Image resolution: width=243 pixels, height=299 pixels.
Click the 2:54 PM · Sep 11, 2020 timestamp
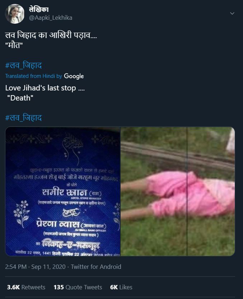point(35,267)
